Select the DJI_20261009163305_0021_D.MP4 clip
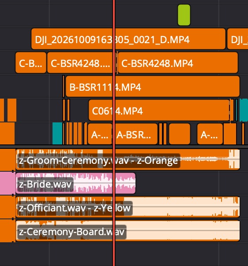This screenshot has height=266, width=248. point(128,39)
